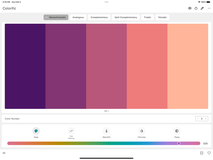The width and height of the screenshot is (213, 160).
Task: Select the Warmth thermometer icon
Action: pyautogui.click(x=106, y=131)
